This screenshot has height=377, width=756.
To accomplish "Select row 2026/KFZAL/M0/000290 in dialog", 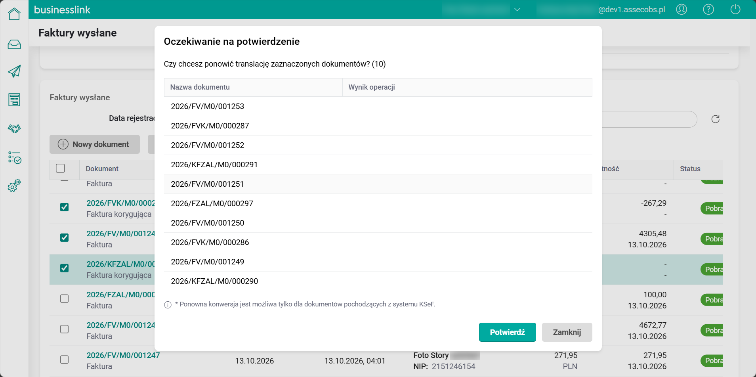I will click(378, 281).
